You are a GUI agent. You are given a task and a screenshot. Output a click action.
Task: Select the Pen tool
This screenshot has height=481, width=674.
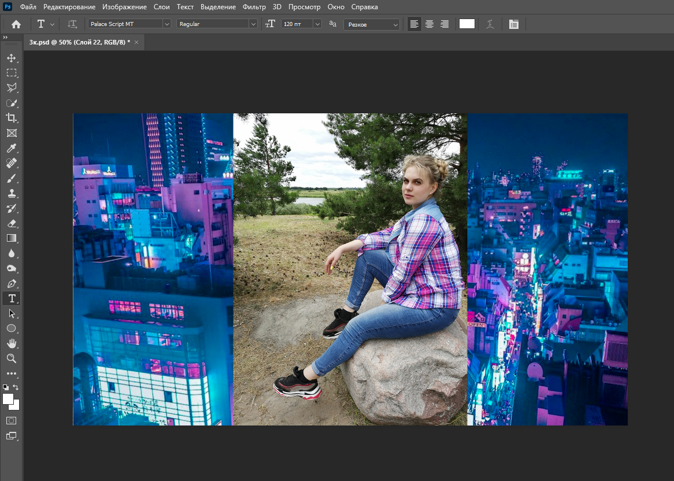(x=11, y=283)
